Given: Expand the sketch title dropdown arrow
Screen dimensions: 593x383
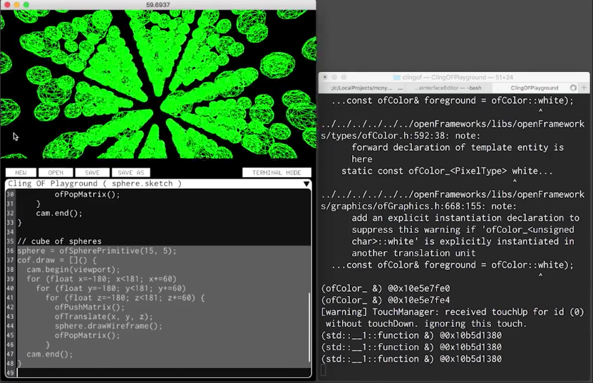Looking at the screenshot, I should (306, 184).
